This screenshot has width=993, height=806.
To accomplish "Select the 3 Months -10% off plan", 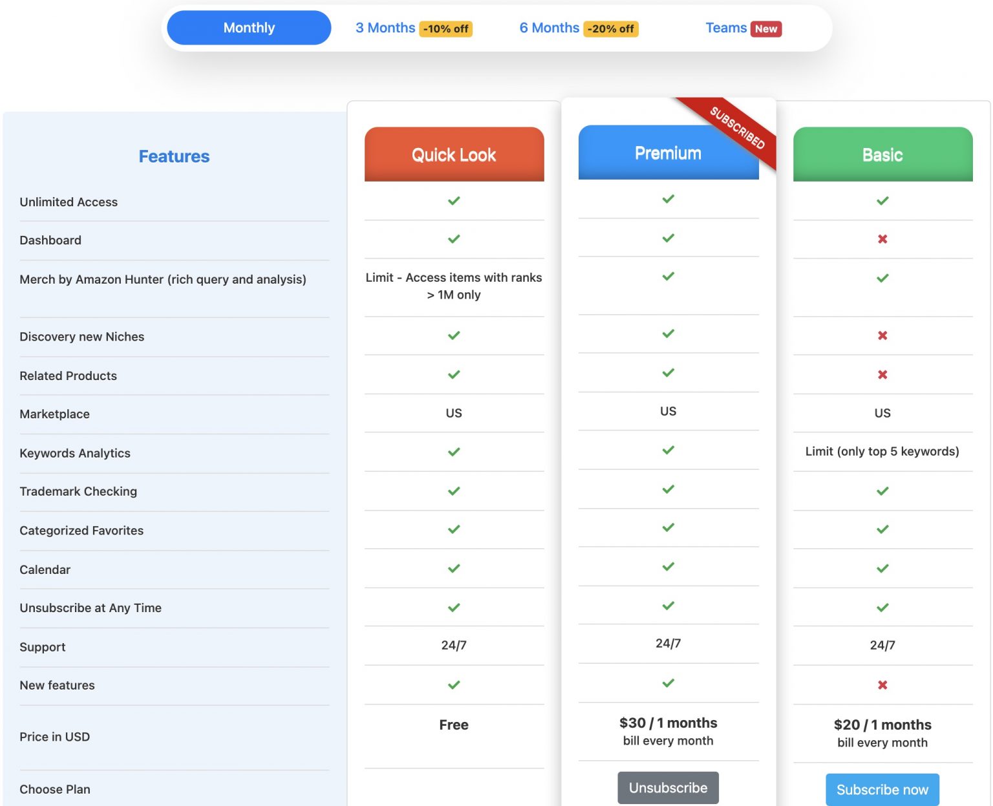I will pyautogui.click(x=412, y=28).
